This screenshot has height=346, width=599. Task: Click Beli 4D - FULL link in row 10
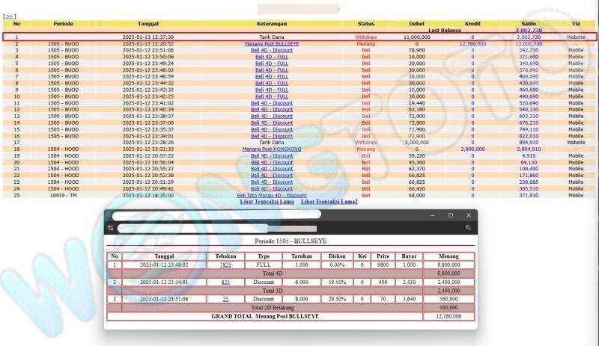coord(271,96)
